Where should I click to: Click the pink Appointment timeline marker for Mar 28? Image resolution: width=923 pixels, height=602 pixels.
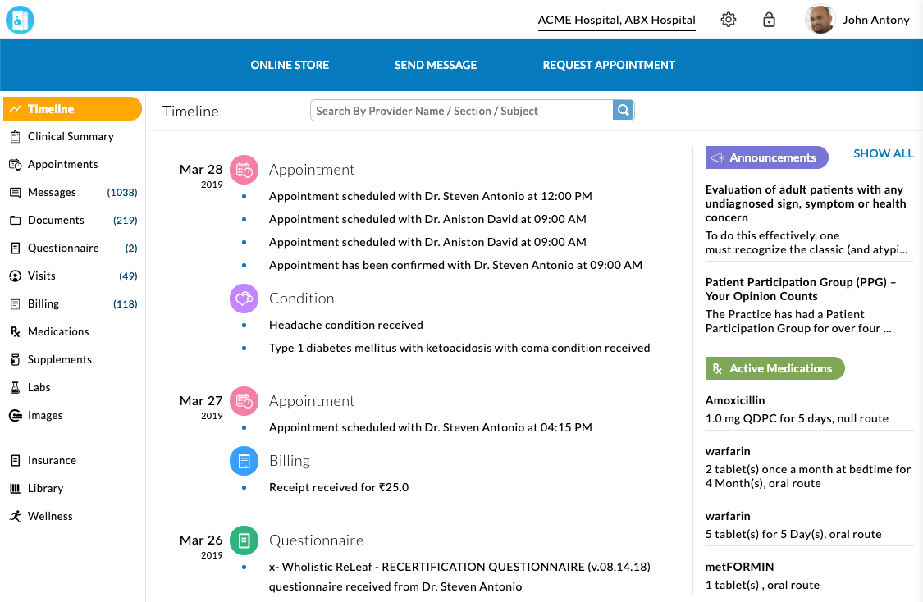click(244, 170)
